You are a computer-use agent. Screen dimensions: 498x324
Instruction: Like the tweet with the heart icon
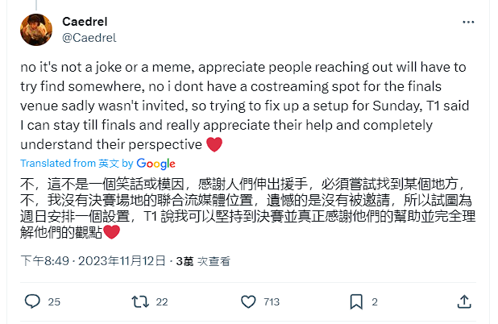point(249,302)
